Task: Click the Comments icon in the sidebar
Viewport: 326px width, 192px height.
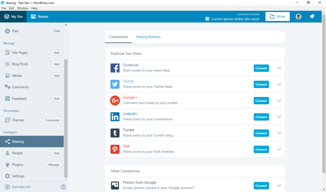Action: (7, 87)
